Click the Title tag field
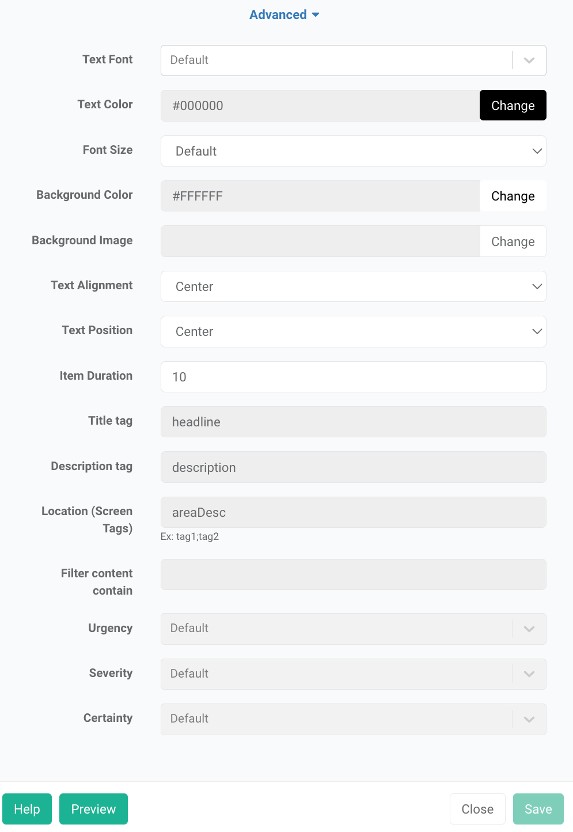573x832 pixels. 353,422
